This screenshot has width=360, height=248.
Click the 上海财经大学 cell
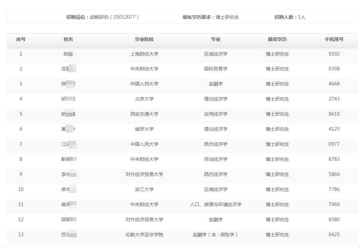[144, 54]
